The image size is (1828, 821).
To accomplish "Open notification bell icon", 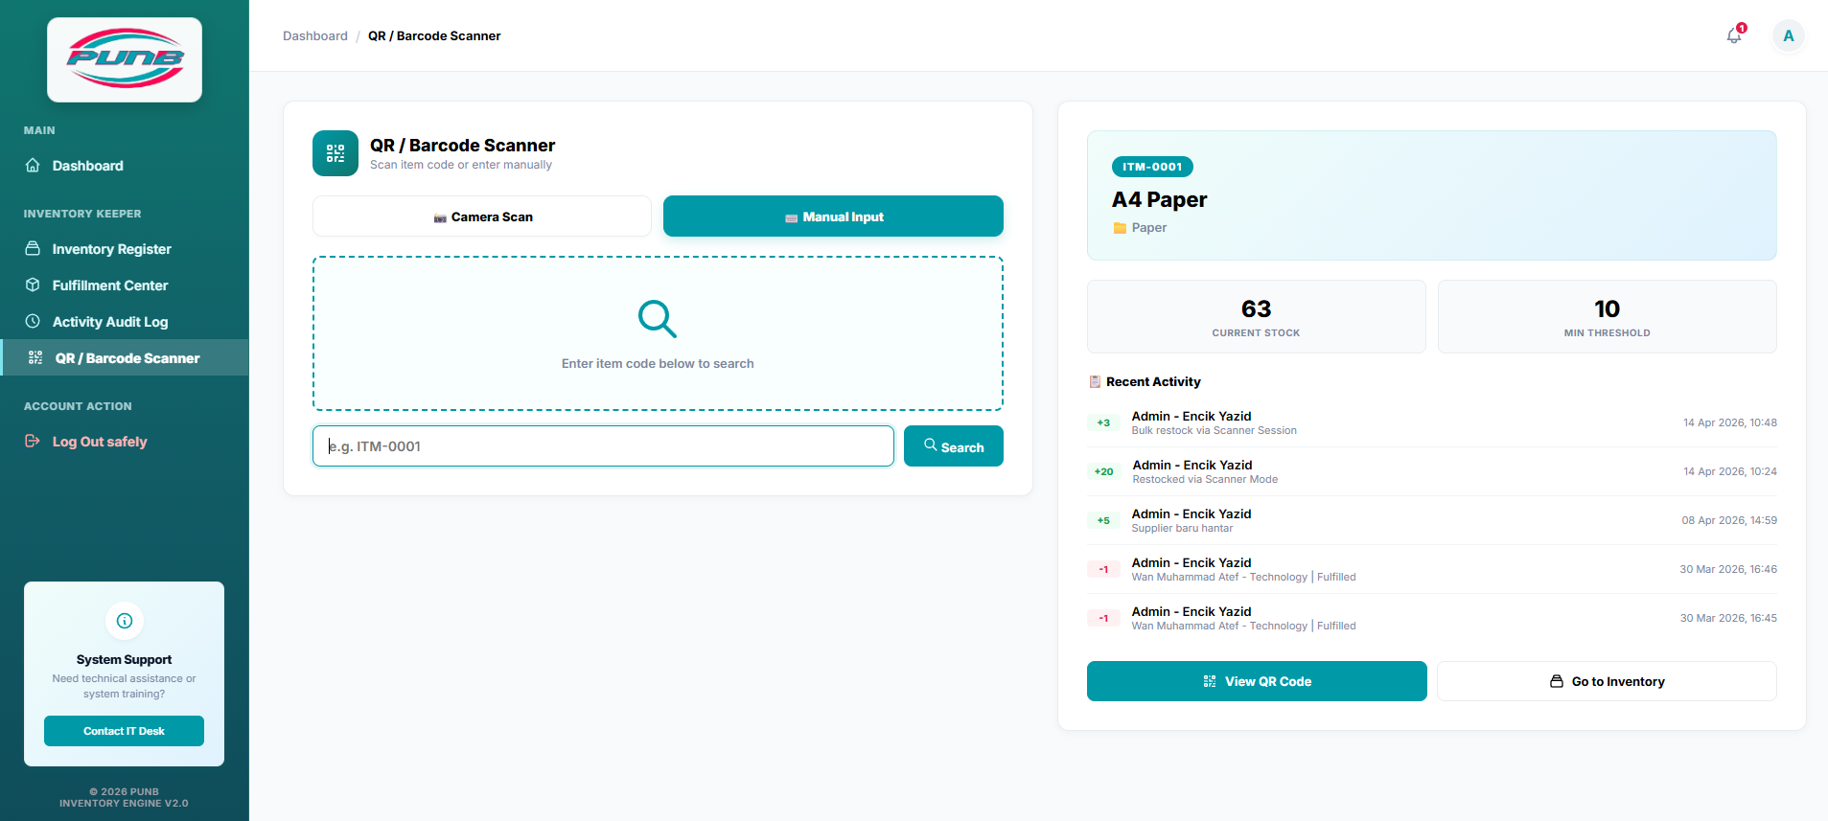I will point(1734,35).
